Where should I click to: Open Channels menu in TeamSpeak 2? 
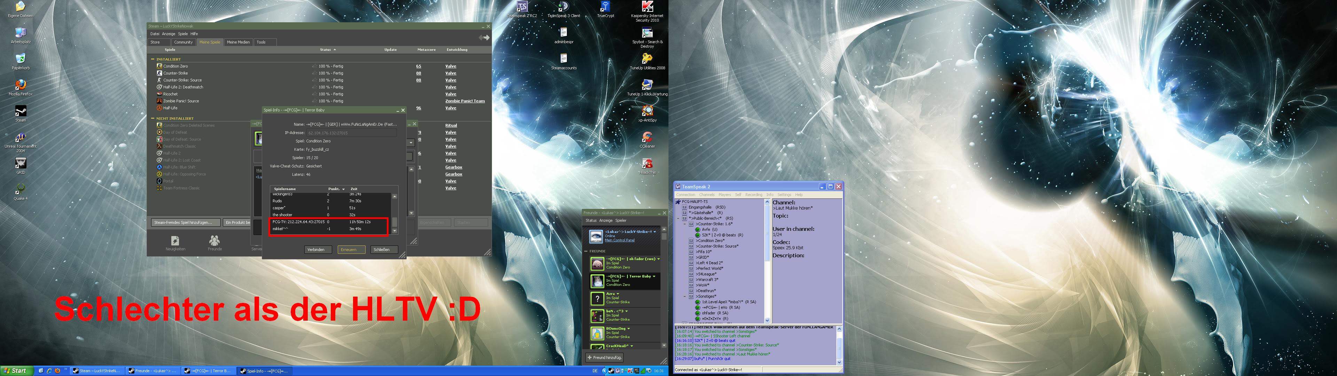(x=706, y=195)
